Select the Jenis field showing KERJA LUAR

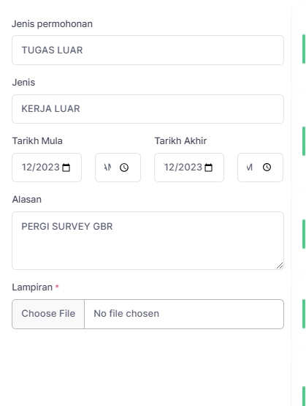click(x=148, y=109)
